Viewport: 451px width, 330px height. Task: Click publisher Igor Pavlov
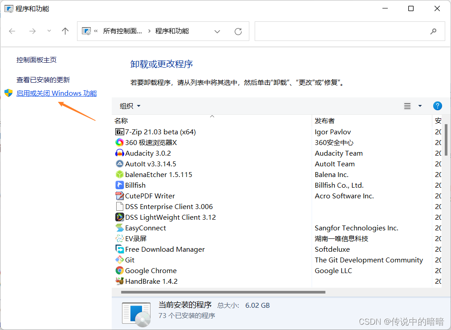(333, 132)
